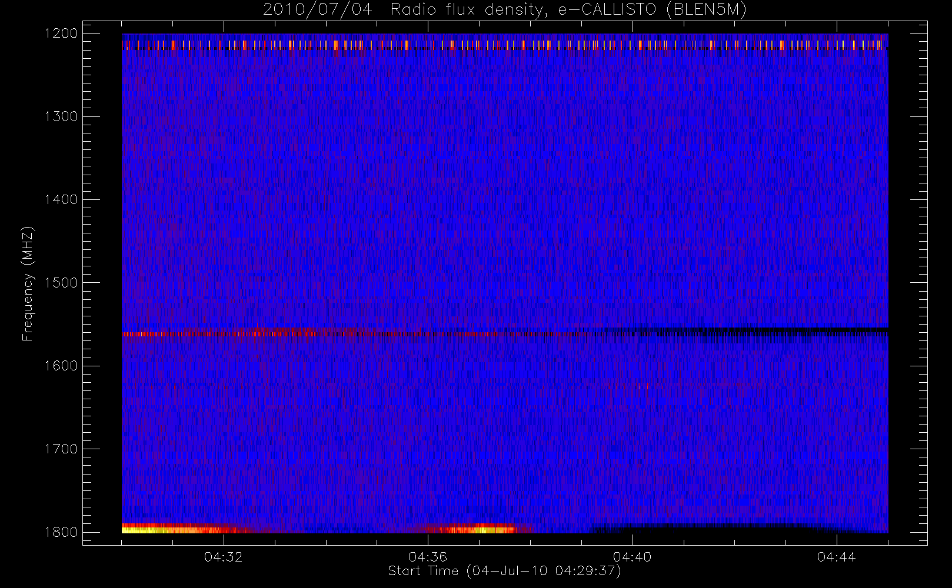The width and height of the screenshot is (952, 588).
Task: Click the 04:40 time tick label
Action: pos(632,557)
